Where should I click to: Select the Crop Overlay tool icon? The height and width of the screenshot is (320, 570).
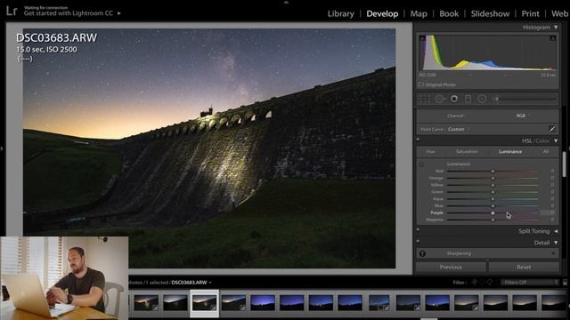[x=425, y=99]
